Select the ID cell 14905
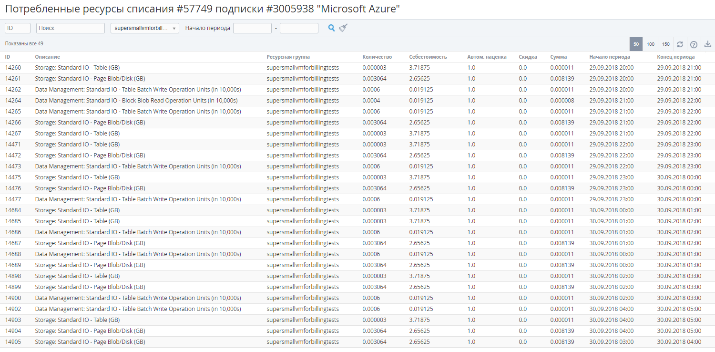Image resolution: width=715 pixels, height=352 pixels. click(x=13, y=342)
